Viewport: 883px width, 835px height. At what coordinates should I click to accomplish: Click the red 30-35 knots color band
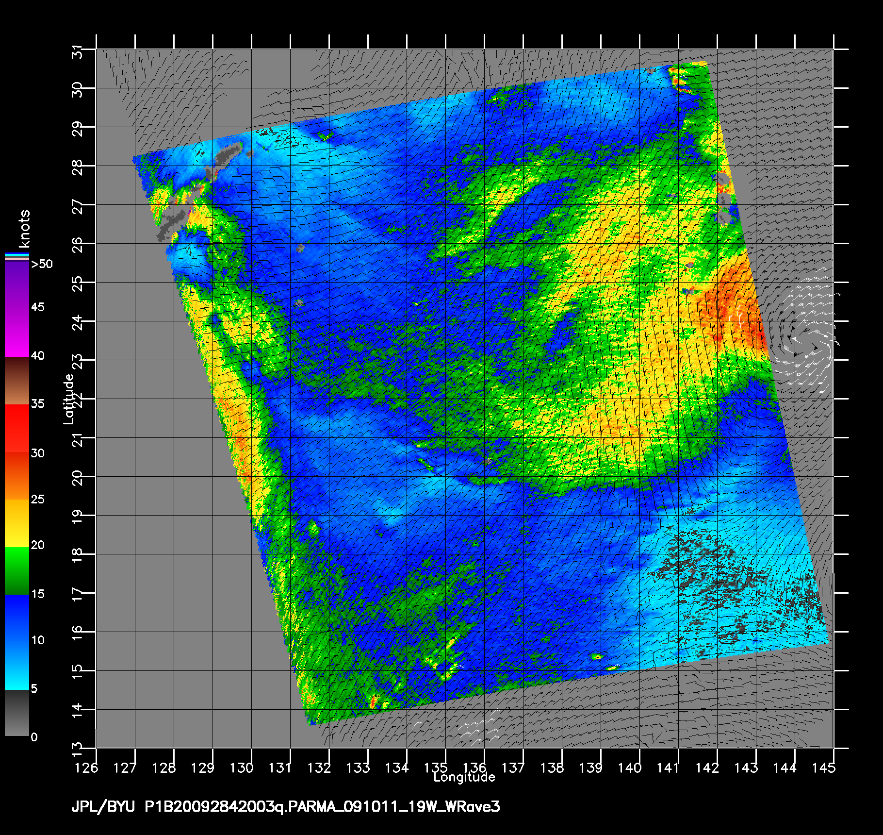17,428
